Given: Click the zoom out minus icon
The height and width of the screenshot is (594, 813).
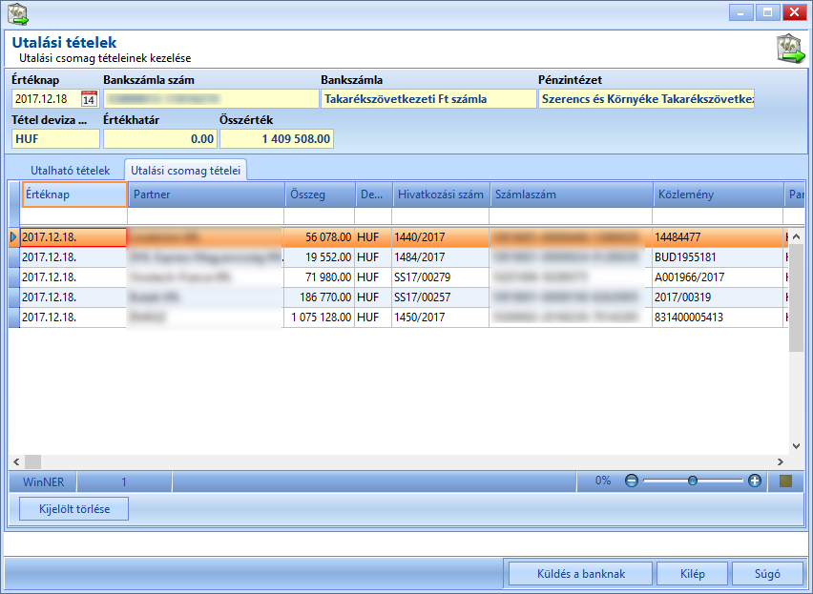Looking at the screenshot, I should 631,481.
